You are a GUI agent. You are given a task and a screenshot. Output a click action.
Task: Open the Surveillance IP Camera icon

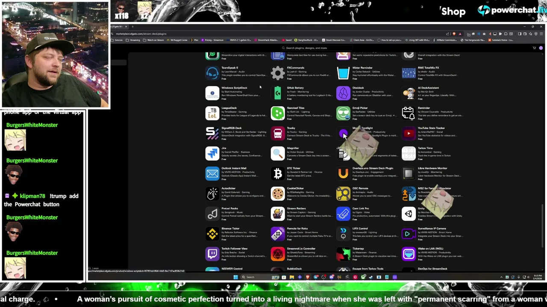[x=409, y=234]
